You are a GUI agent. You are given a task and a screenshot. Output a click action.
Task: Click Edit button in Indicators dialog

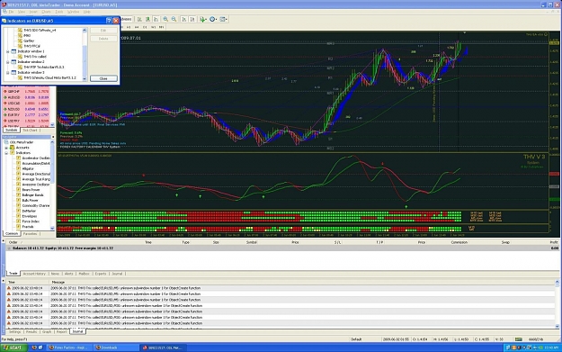coord(103,31)
